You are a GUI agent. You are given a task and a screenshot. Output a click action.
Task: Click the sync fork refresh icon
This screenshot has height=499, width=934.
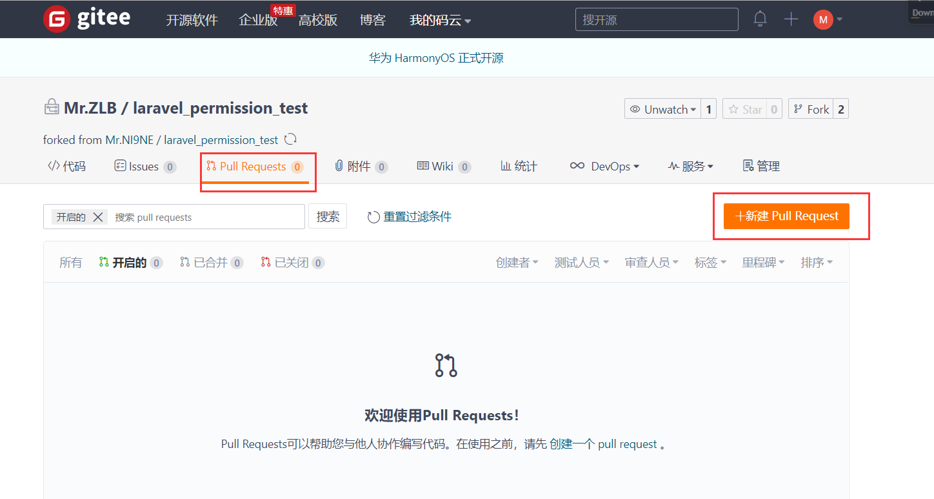[290, 139]
